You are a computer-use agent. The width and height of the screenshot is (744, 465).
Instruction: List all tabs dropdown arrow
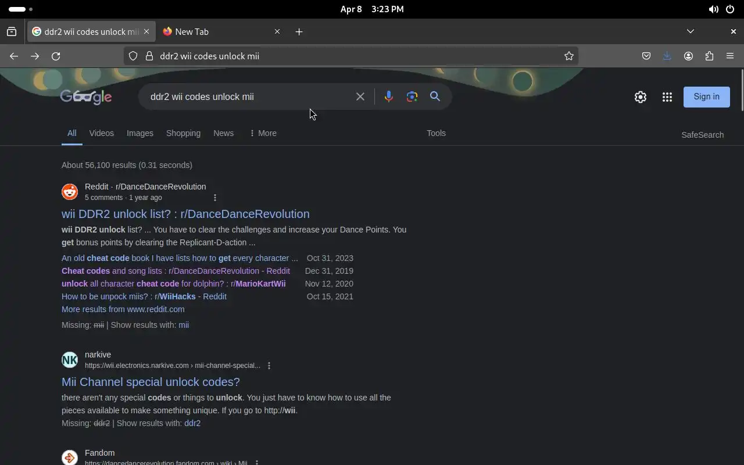click(x=691, y=31)
